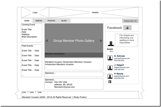
Task: Click the Group Member Photo Gallery text
Action: [74, 41]
